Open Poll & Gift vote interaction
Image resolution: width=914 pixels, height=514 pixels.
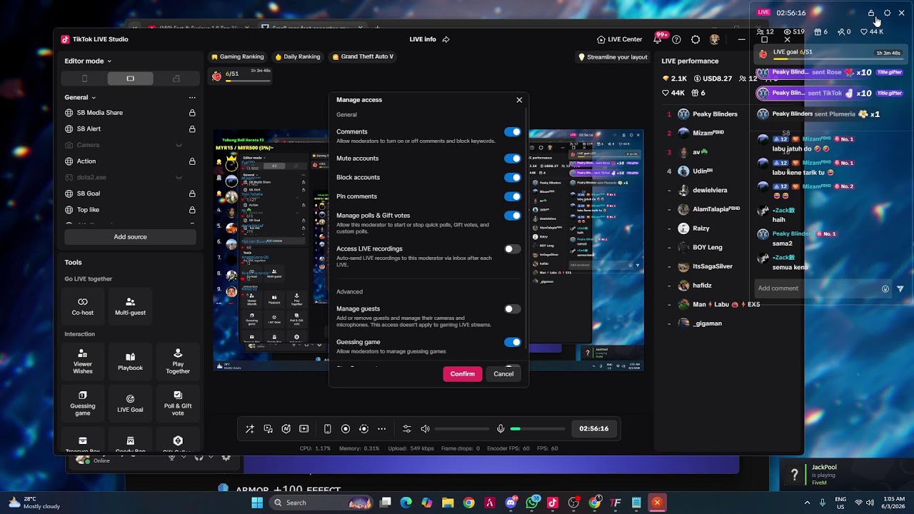[x=178, y=403]
